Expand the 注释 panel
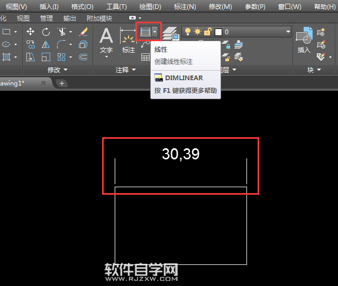This screenshot has height=286, width=338. coord(126,70)
